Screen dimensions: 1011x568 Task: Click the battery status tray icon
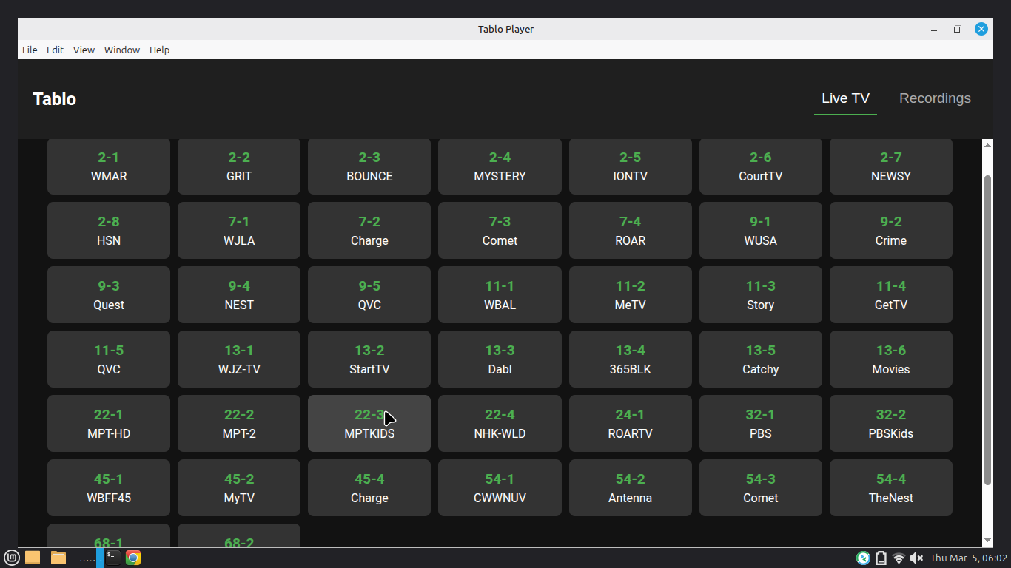point(881,558)
